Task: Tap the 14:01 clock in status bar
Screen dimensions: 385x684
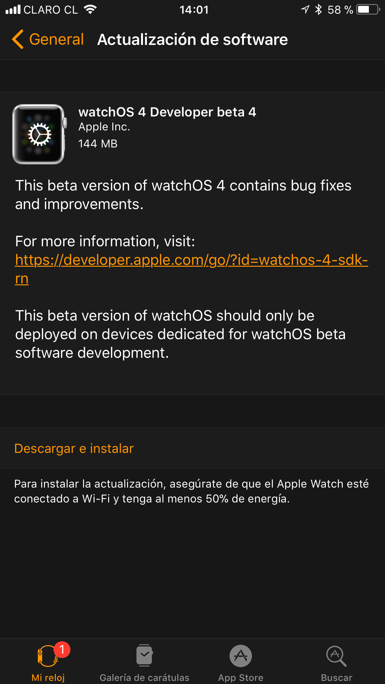Action: (194, 10)
